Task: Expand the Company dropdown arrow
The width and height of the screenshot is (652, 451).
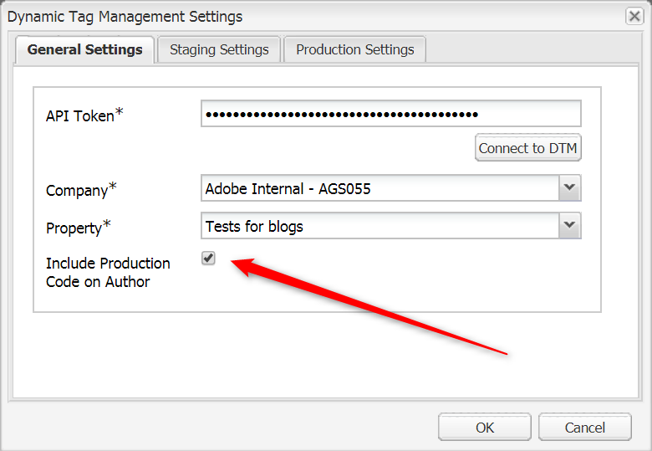Action: (x=569, y=188)
